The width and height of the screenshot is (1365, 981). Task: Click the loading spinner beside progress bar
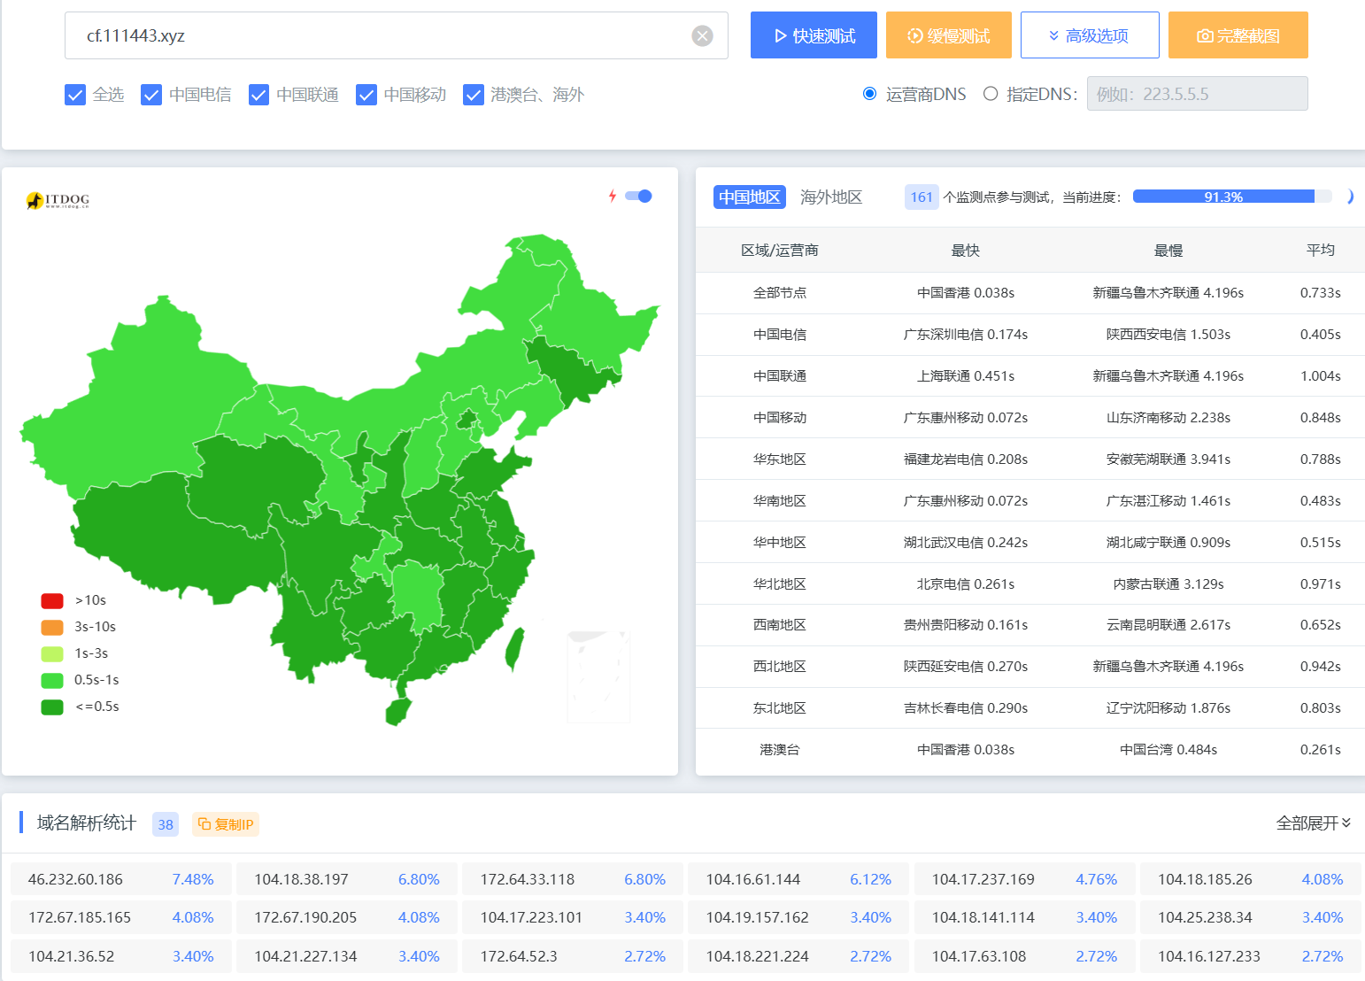coord(1348,197)
